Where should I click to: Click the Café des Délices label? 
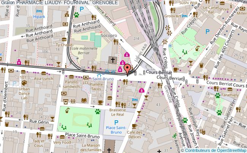pyautogui.click(x=135, y=135)
